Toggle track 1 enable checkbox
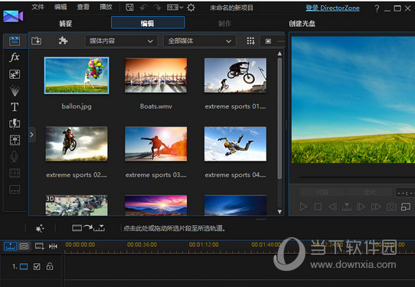 (37, 266)
